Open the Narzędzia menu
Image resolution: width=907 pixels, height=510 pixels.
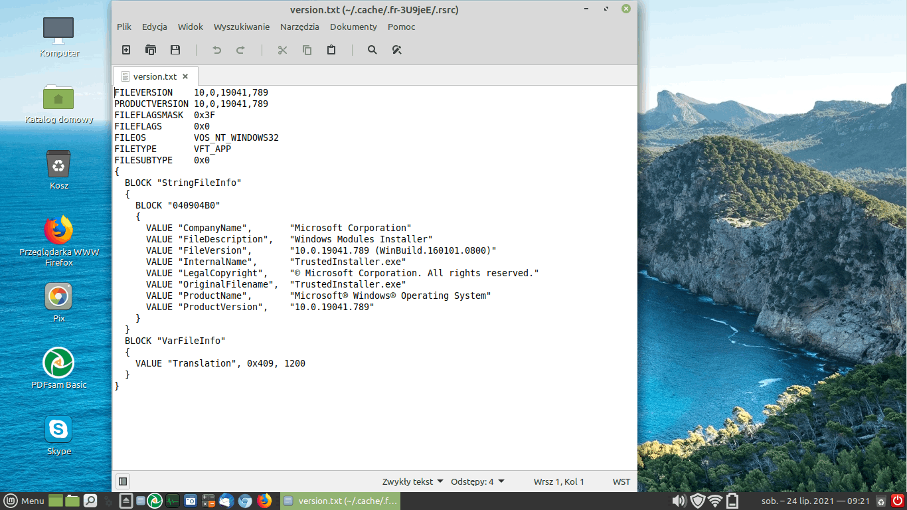tap(299, 27)
